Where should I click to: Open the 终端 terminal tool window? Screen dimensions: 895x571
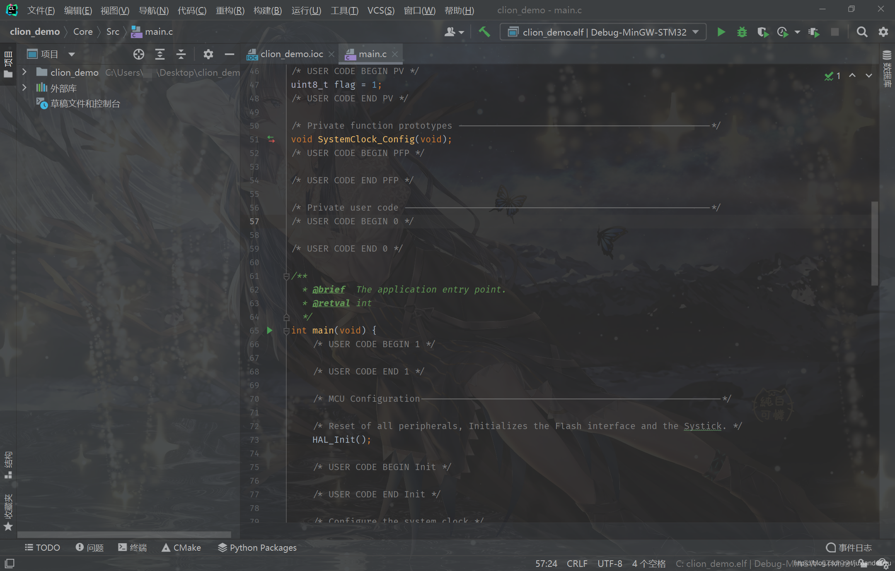click(x=133, y=547)
